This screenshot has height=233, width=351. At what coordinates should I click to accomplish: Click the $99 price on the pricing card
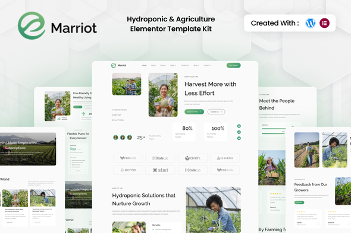coord(73,149)
